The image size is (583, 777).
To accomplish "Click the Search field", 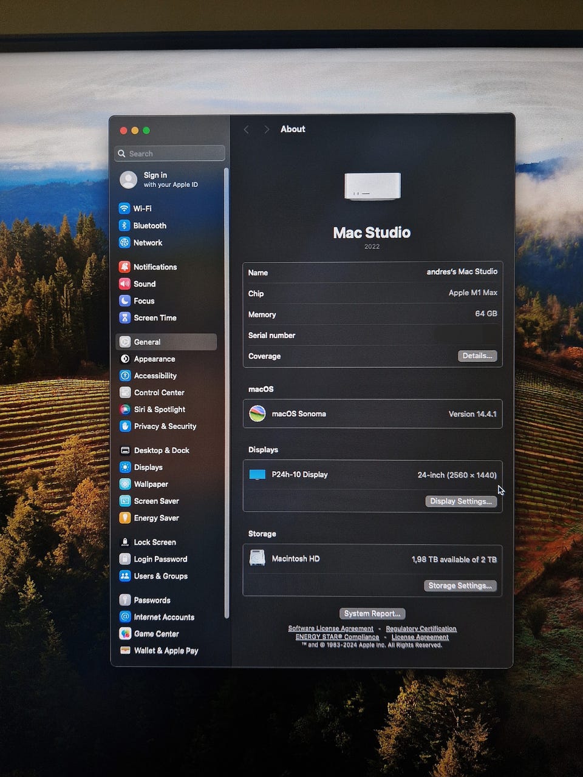I will (169, 154).
